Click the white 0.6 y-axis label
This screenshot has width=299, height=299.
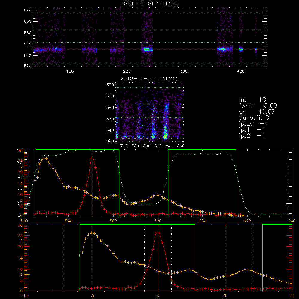20,177
